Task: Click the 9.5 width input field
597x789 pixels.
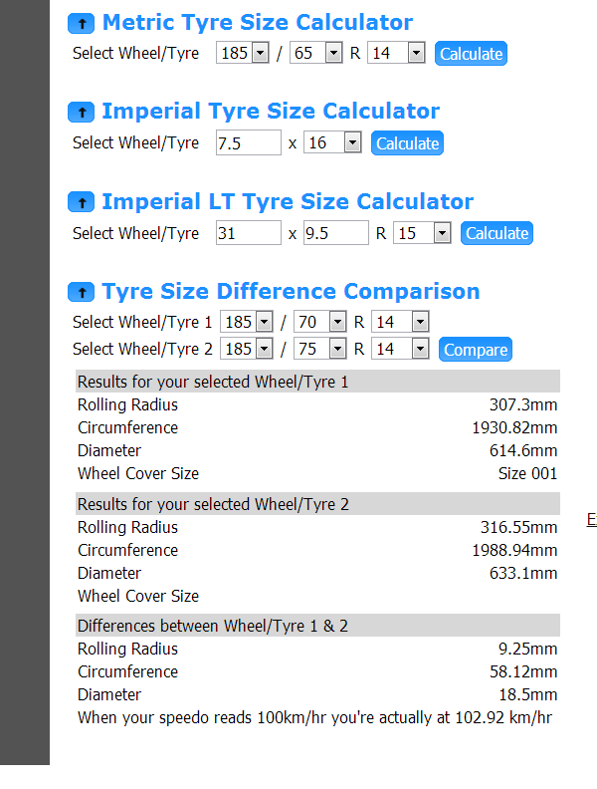Action: (336, 233)
